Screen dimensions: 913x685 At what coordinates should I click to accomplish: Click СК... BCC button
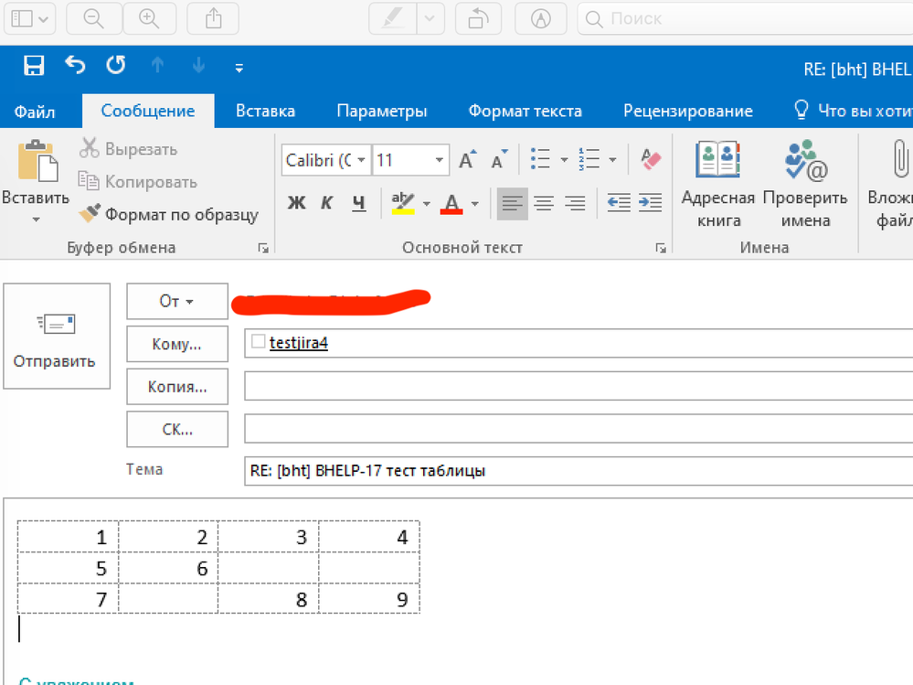click(x=177, y=429)
